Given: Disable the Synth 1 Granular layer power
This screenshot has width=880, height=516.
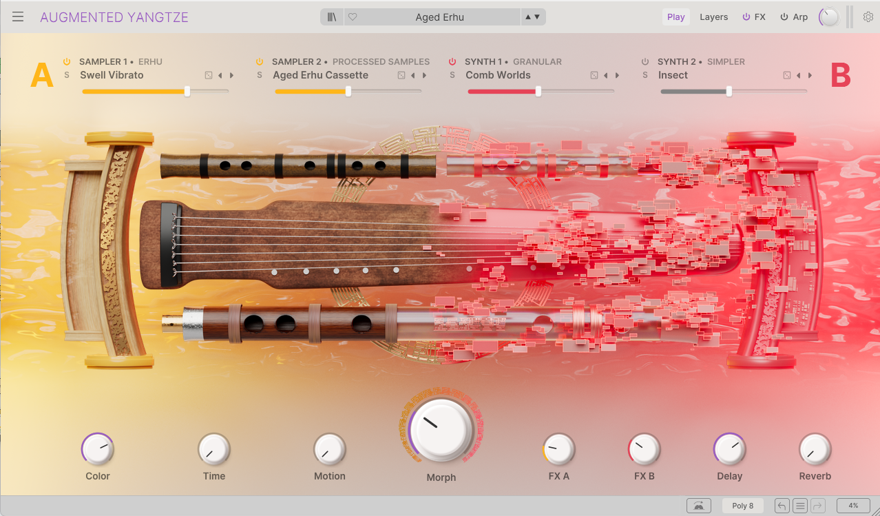Looking at the screenshot, I should click(x=452, y=61).
